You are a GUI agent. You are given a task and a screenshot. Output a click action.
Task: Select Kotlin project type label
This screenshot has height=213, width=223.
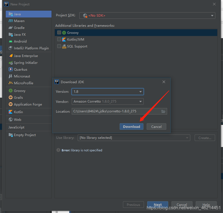[18, 112]
